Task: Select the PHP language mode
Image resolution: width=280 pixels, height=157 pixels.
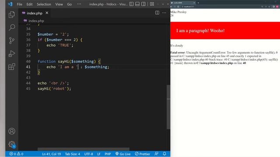Action: (x=108, y=154)
